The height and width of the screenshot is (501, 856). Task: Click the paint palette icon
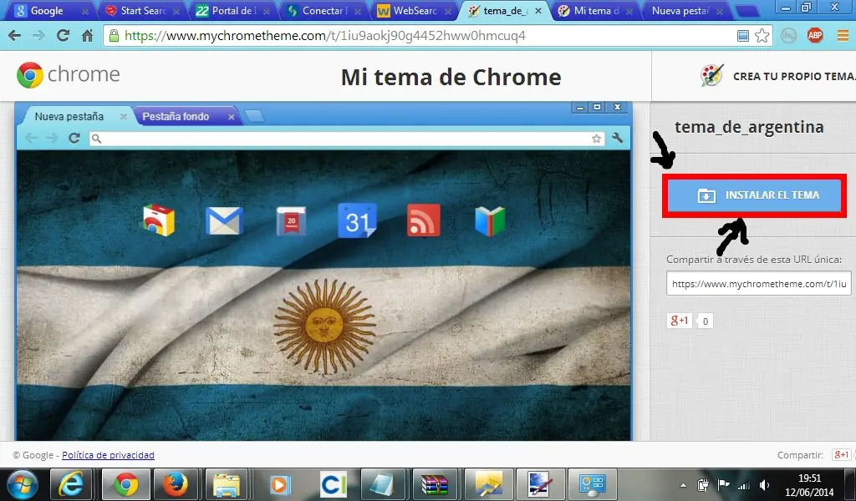click(x=712, y=76)
